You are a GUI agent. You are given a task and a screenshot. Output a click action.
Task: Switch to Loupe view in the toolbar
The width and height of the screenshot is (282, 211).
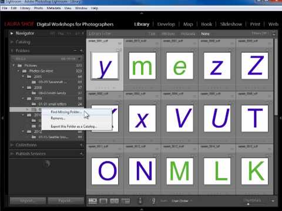[103, 201]
